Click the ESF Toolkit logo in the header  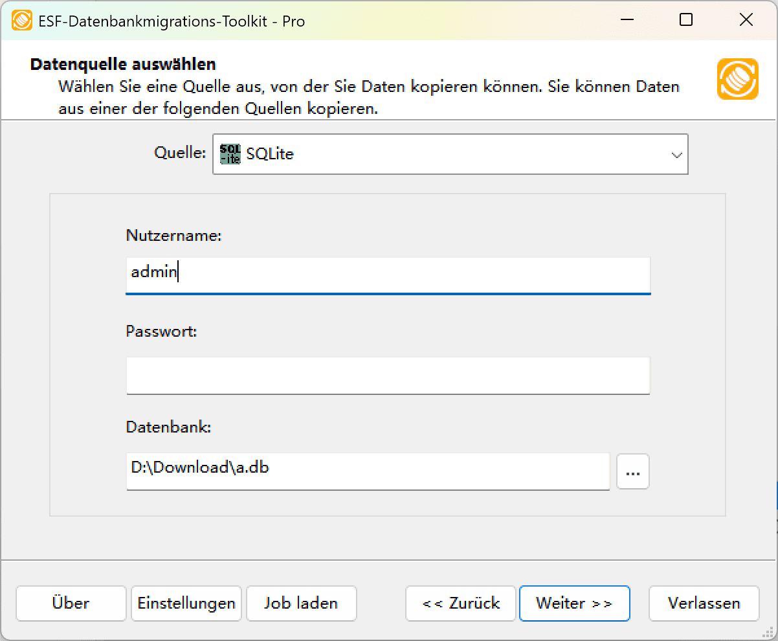click(x=737, y=78)
